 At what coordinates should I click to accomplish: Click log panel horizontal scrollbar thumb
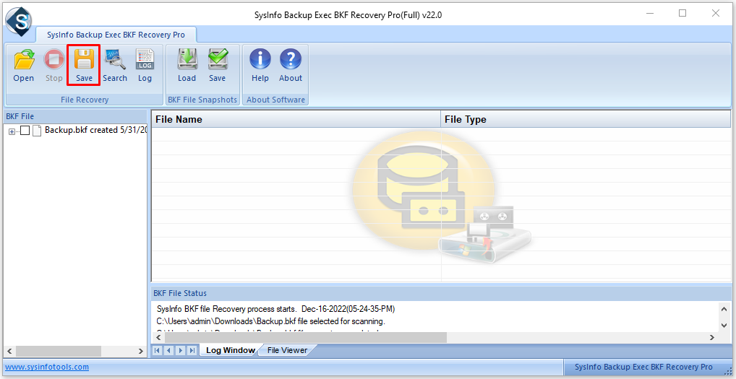[x=306, y=337]
